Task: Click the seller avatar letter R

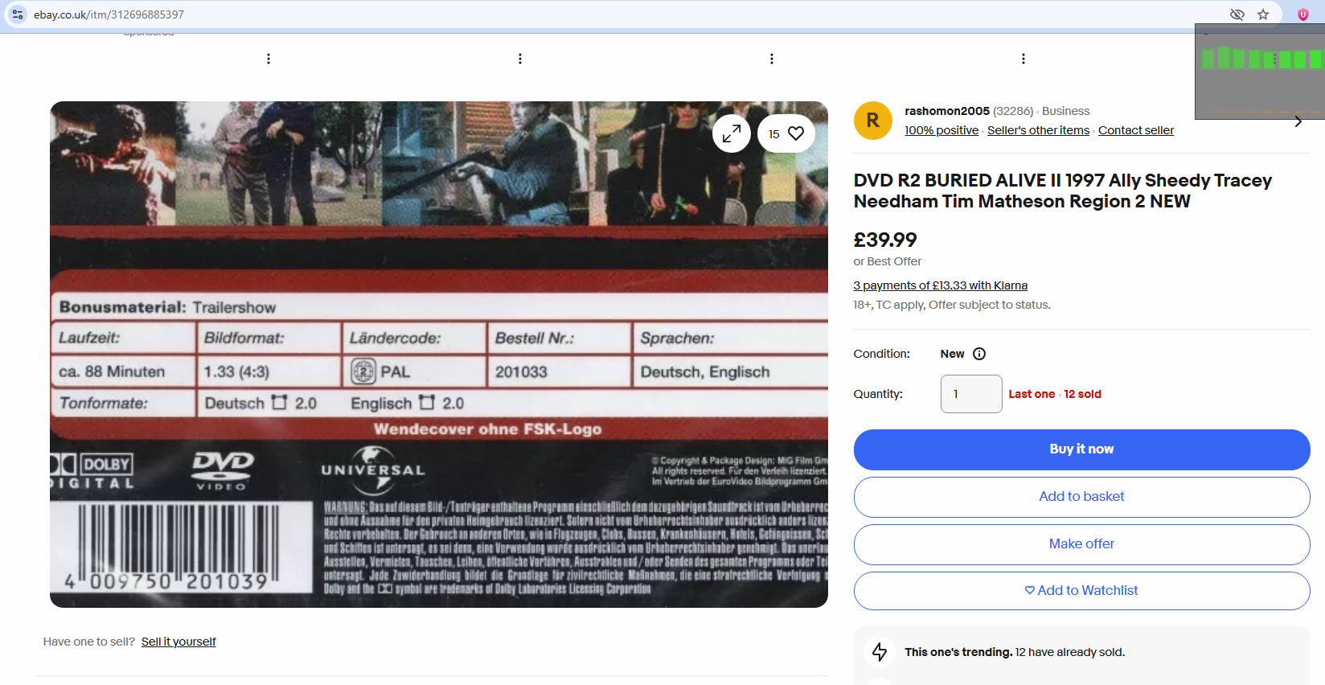Action: (x=873, y=121)
